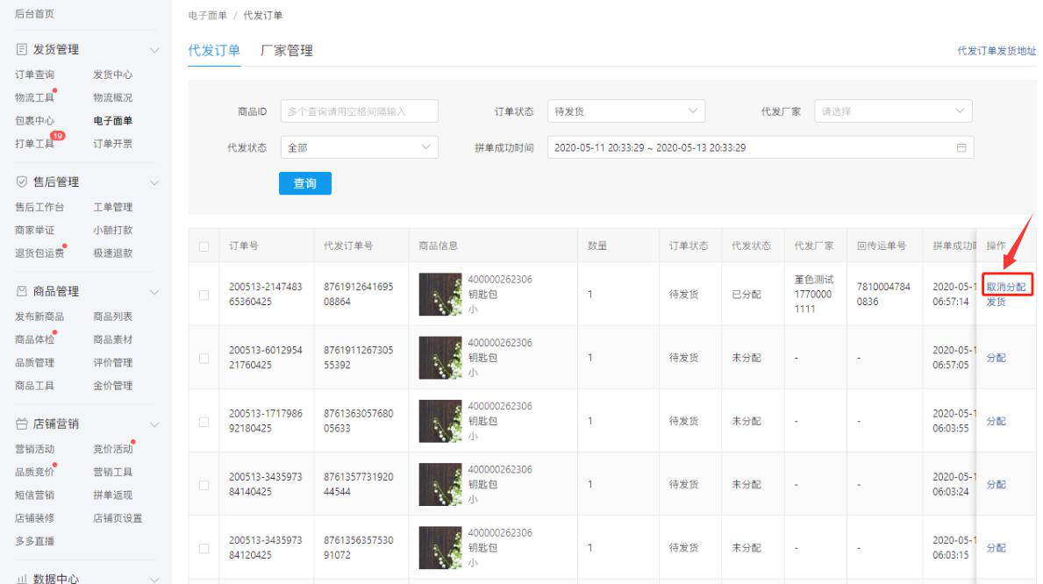Screen dimensions: 1043x584
Task: Check the checkbox for order 200513-214748365360425
Action: click(x=204, y=294)
